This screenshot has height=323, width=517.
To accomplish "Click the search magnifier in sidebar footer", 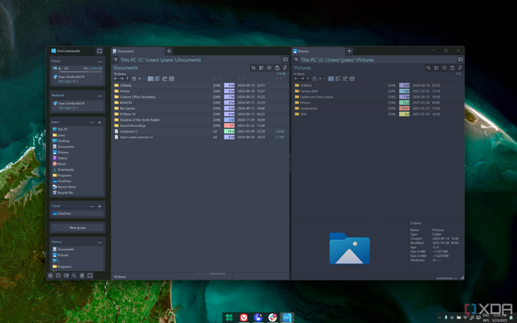I will tap(74, 276).
